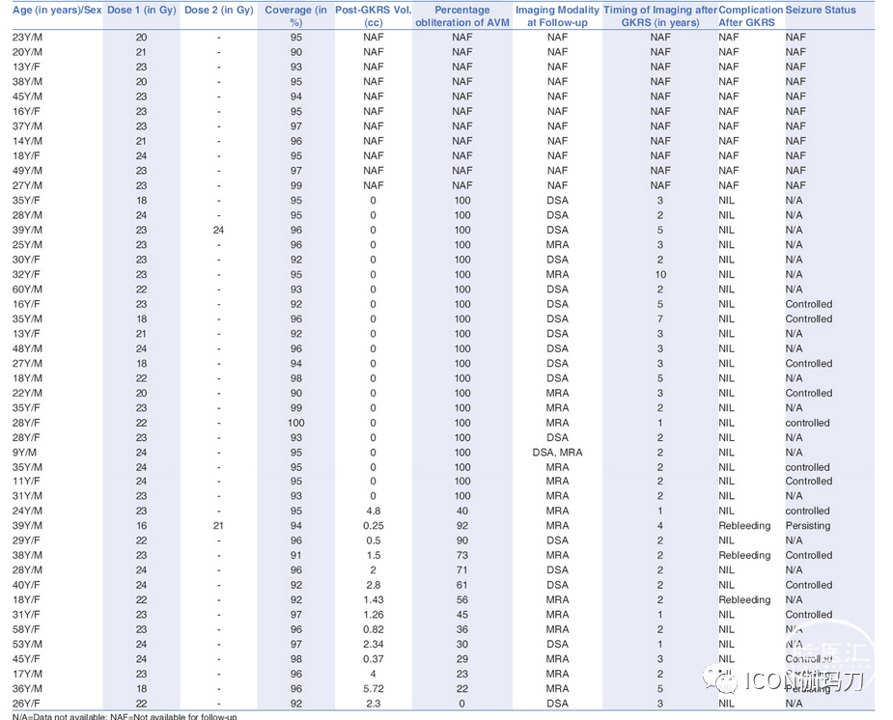Click the age cell "53Y/M"

tap(27, 645)
